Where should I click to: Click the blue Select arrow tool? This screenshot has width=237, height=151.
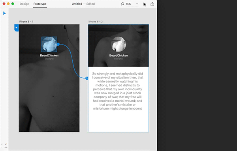tap(4, 13)
